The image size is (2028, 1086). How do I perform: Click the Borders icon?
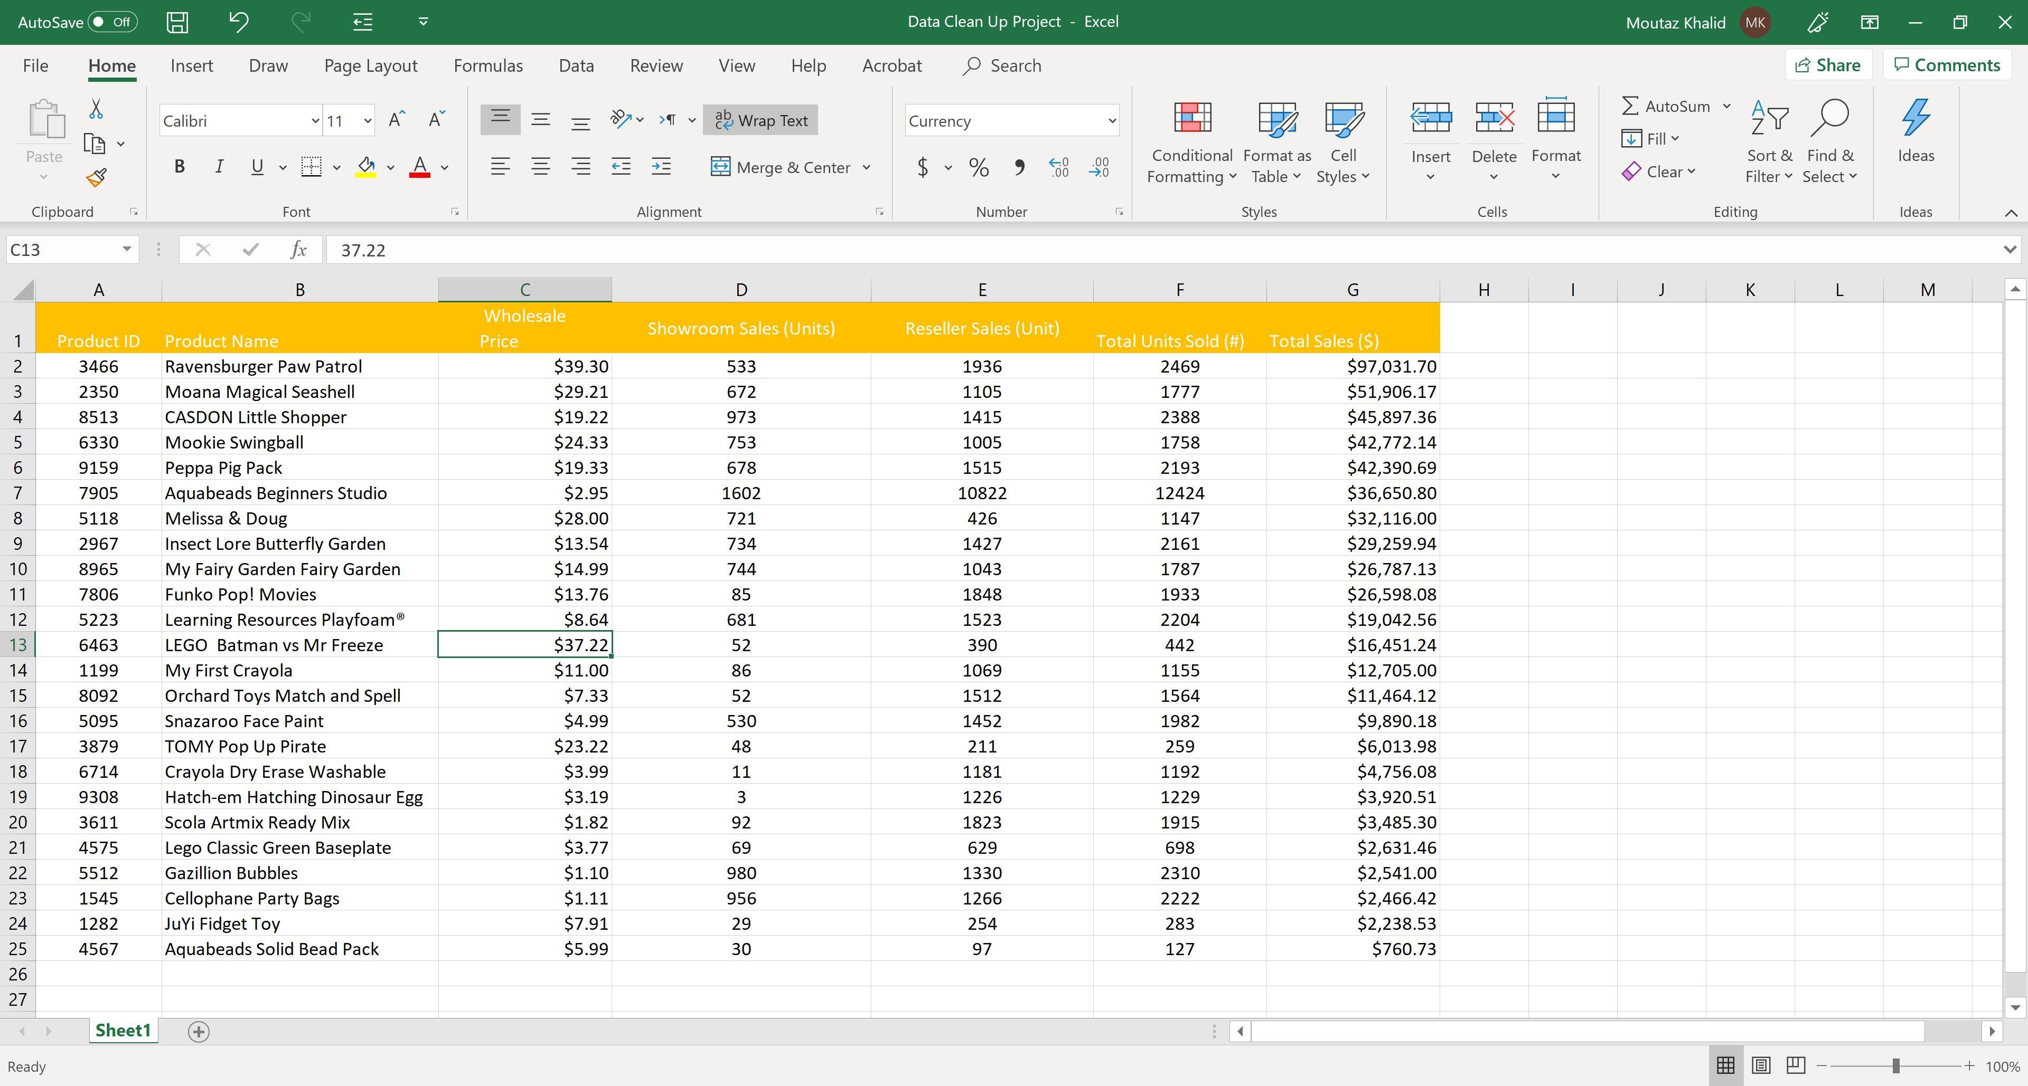[312, 167]
